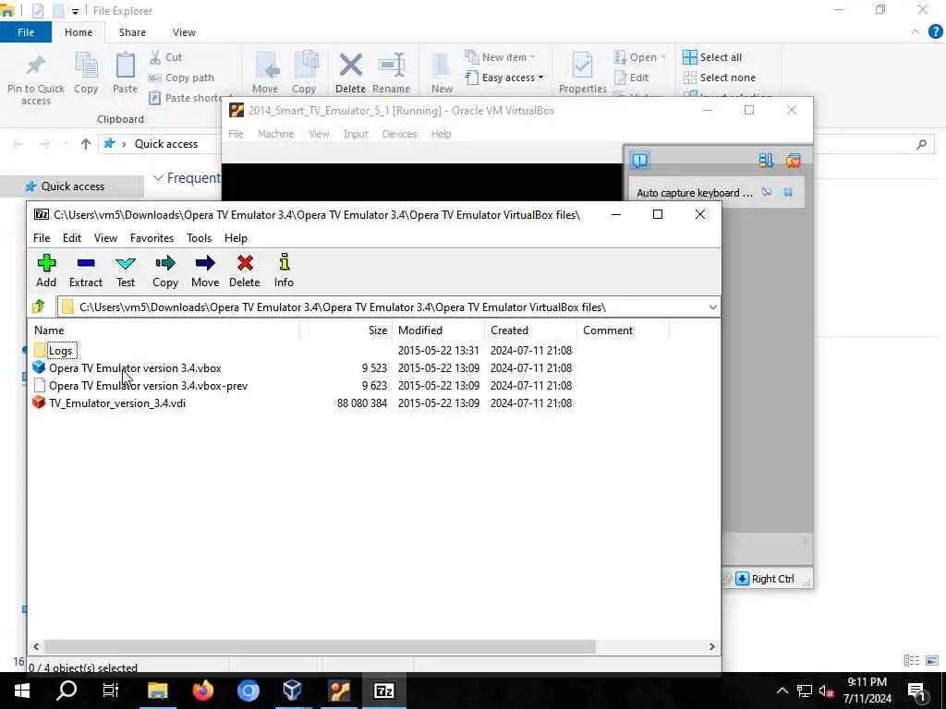
Task: Click Cut in the Explorer ribbon
Action: [166, 57]
